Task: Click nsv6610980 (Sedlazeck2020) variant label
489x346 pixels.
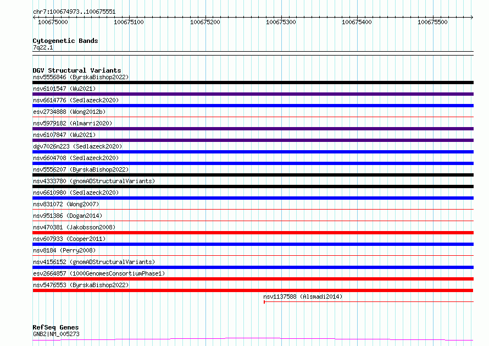Action: [76, 193]
